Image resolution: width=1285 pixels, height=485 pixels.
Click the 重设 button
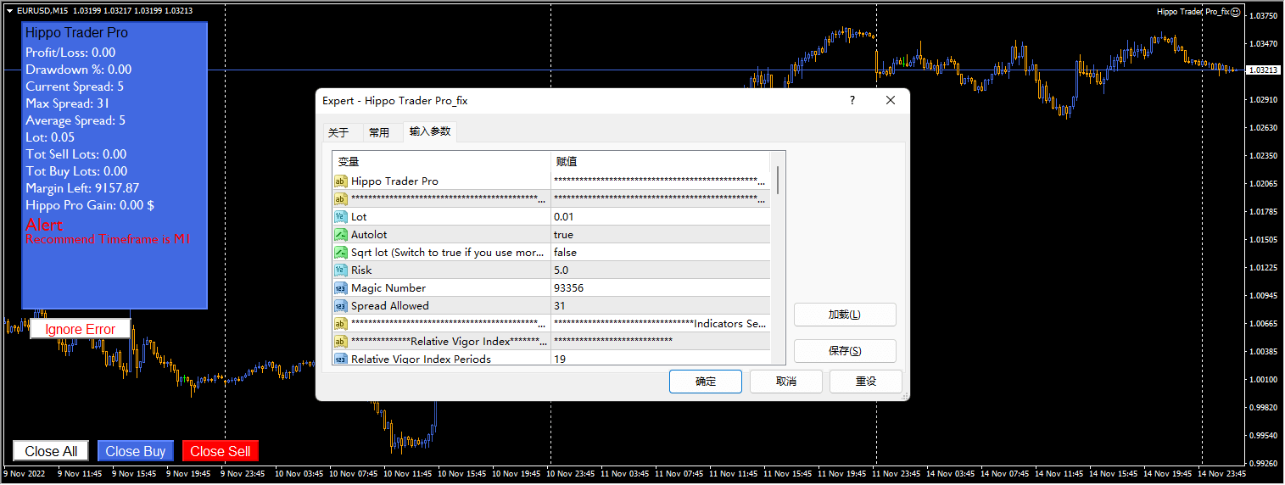pos(866,382)
